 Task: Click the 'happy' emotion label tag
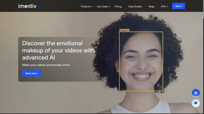click(124, 31)
